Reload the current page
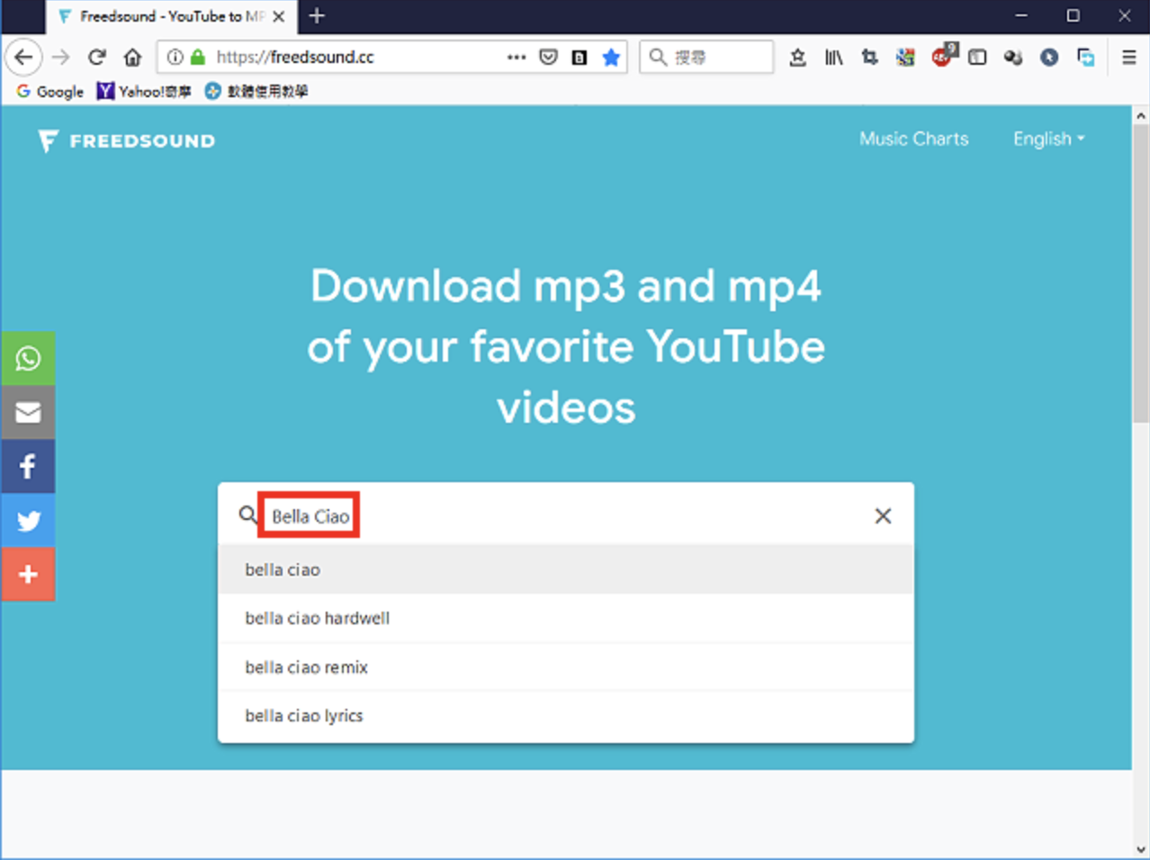This screenshot has height=860, width=1150. [96, 58]
